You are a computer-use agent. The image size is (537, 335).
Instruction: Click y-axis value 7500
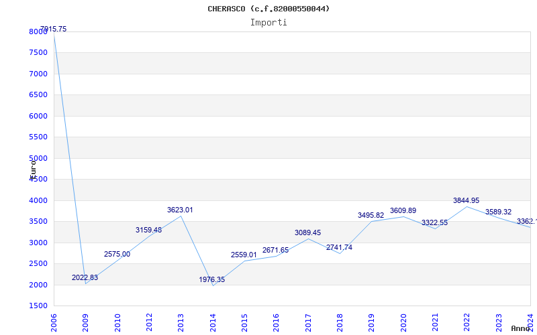38,53
